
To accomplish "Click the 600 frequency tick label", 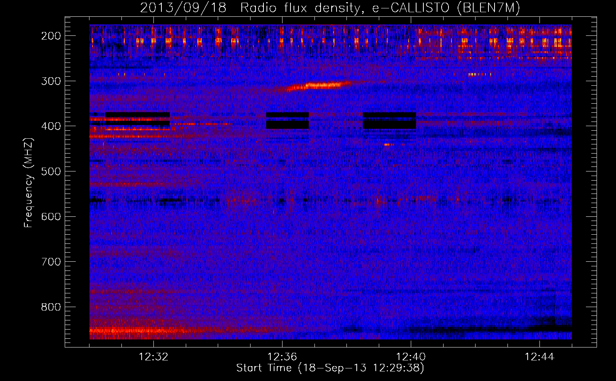I will pos(51,216).
